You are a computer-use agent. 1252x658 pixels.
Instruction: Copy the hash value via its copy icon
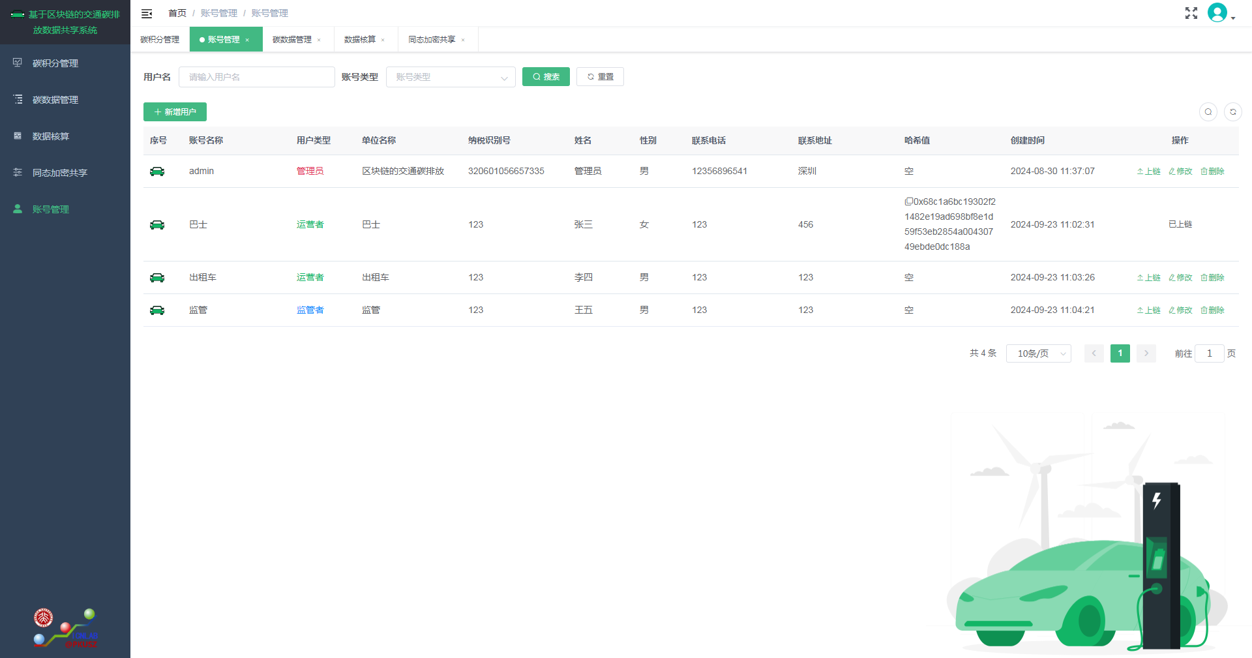click(908, 202)
